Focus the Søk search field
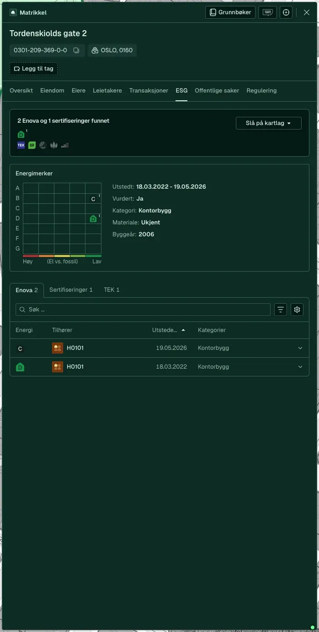The height and width of the screenshot is (632, 319). point(143,310)
